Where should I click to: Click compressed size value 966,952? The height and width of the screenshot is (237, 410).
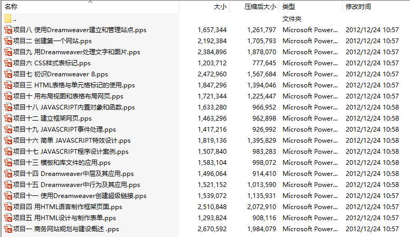264,107
